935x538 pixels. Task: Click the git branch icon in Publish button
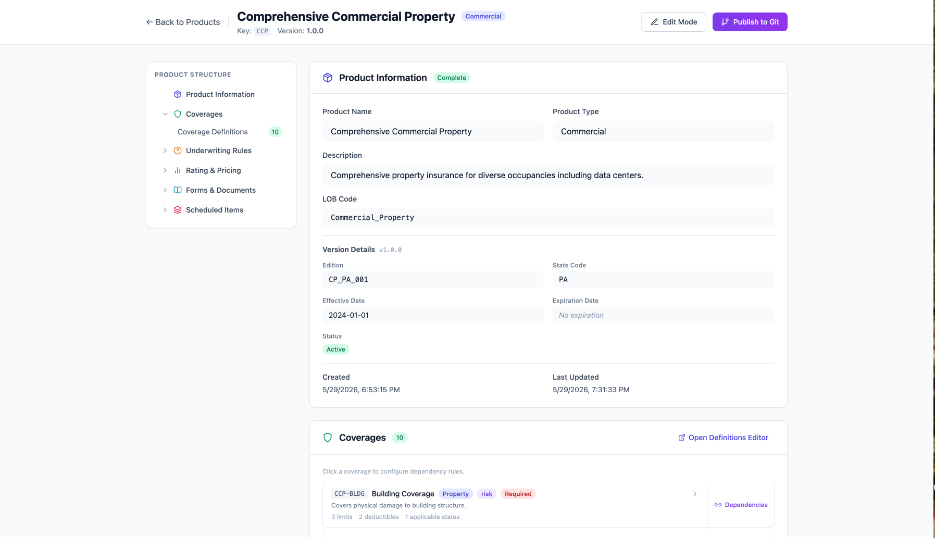[725, 22]
